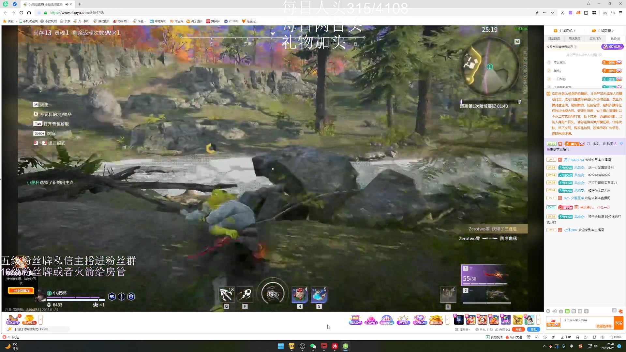Open a new browser tab
Viewport: 626px width, 352px height.
tap(80, 4)
